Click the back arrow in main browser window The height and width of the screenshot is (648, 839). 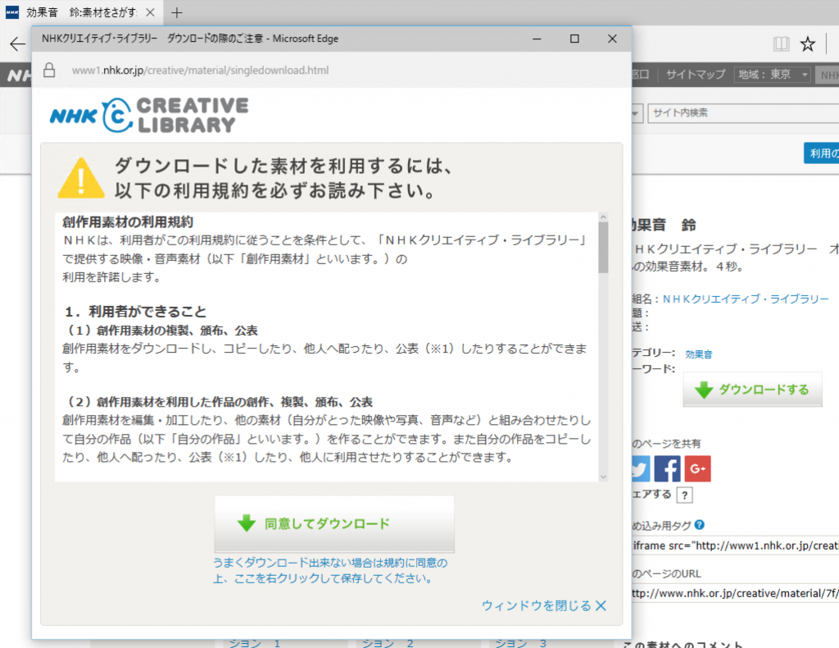[x=17, y=44]
